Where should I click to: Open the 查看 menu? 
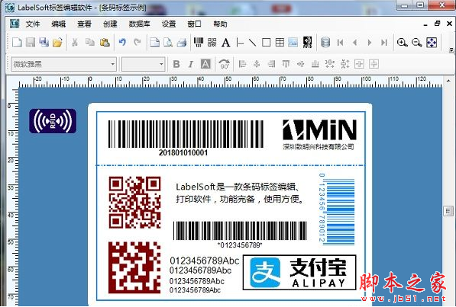pyautogui.click(x=84, y=24)
